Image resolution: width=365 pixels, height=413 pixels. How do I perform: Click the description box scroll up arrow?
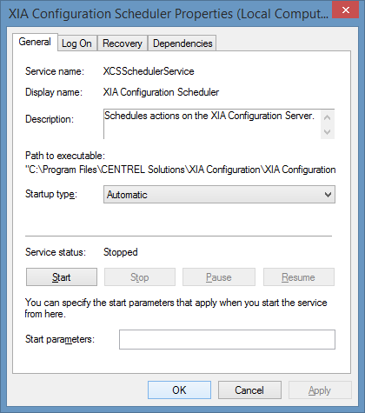[x=328, y=117]
